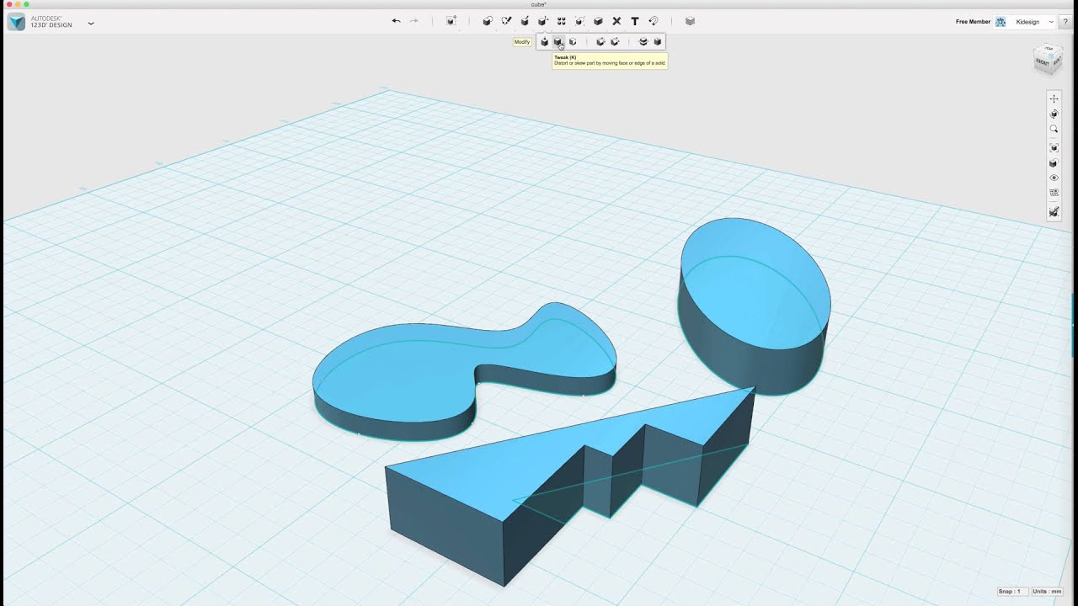Open the Transform tool

point(451,21)
